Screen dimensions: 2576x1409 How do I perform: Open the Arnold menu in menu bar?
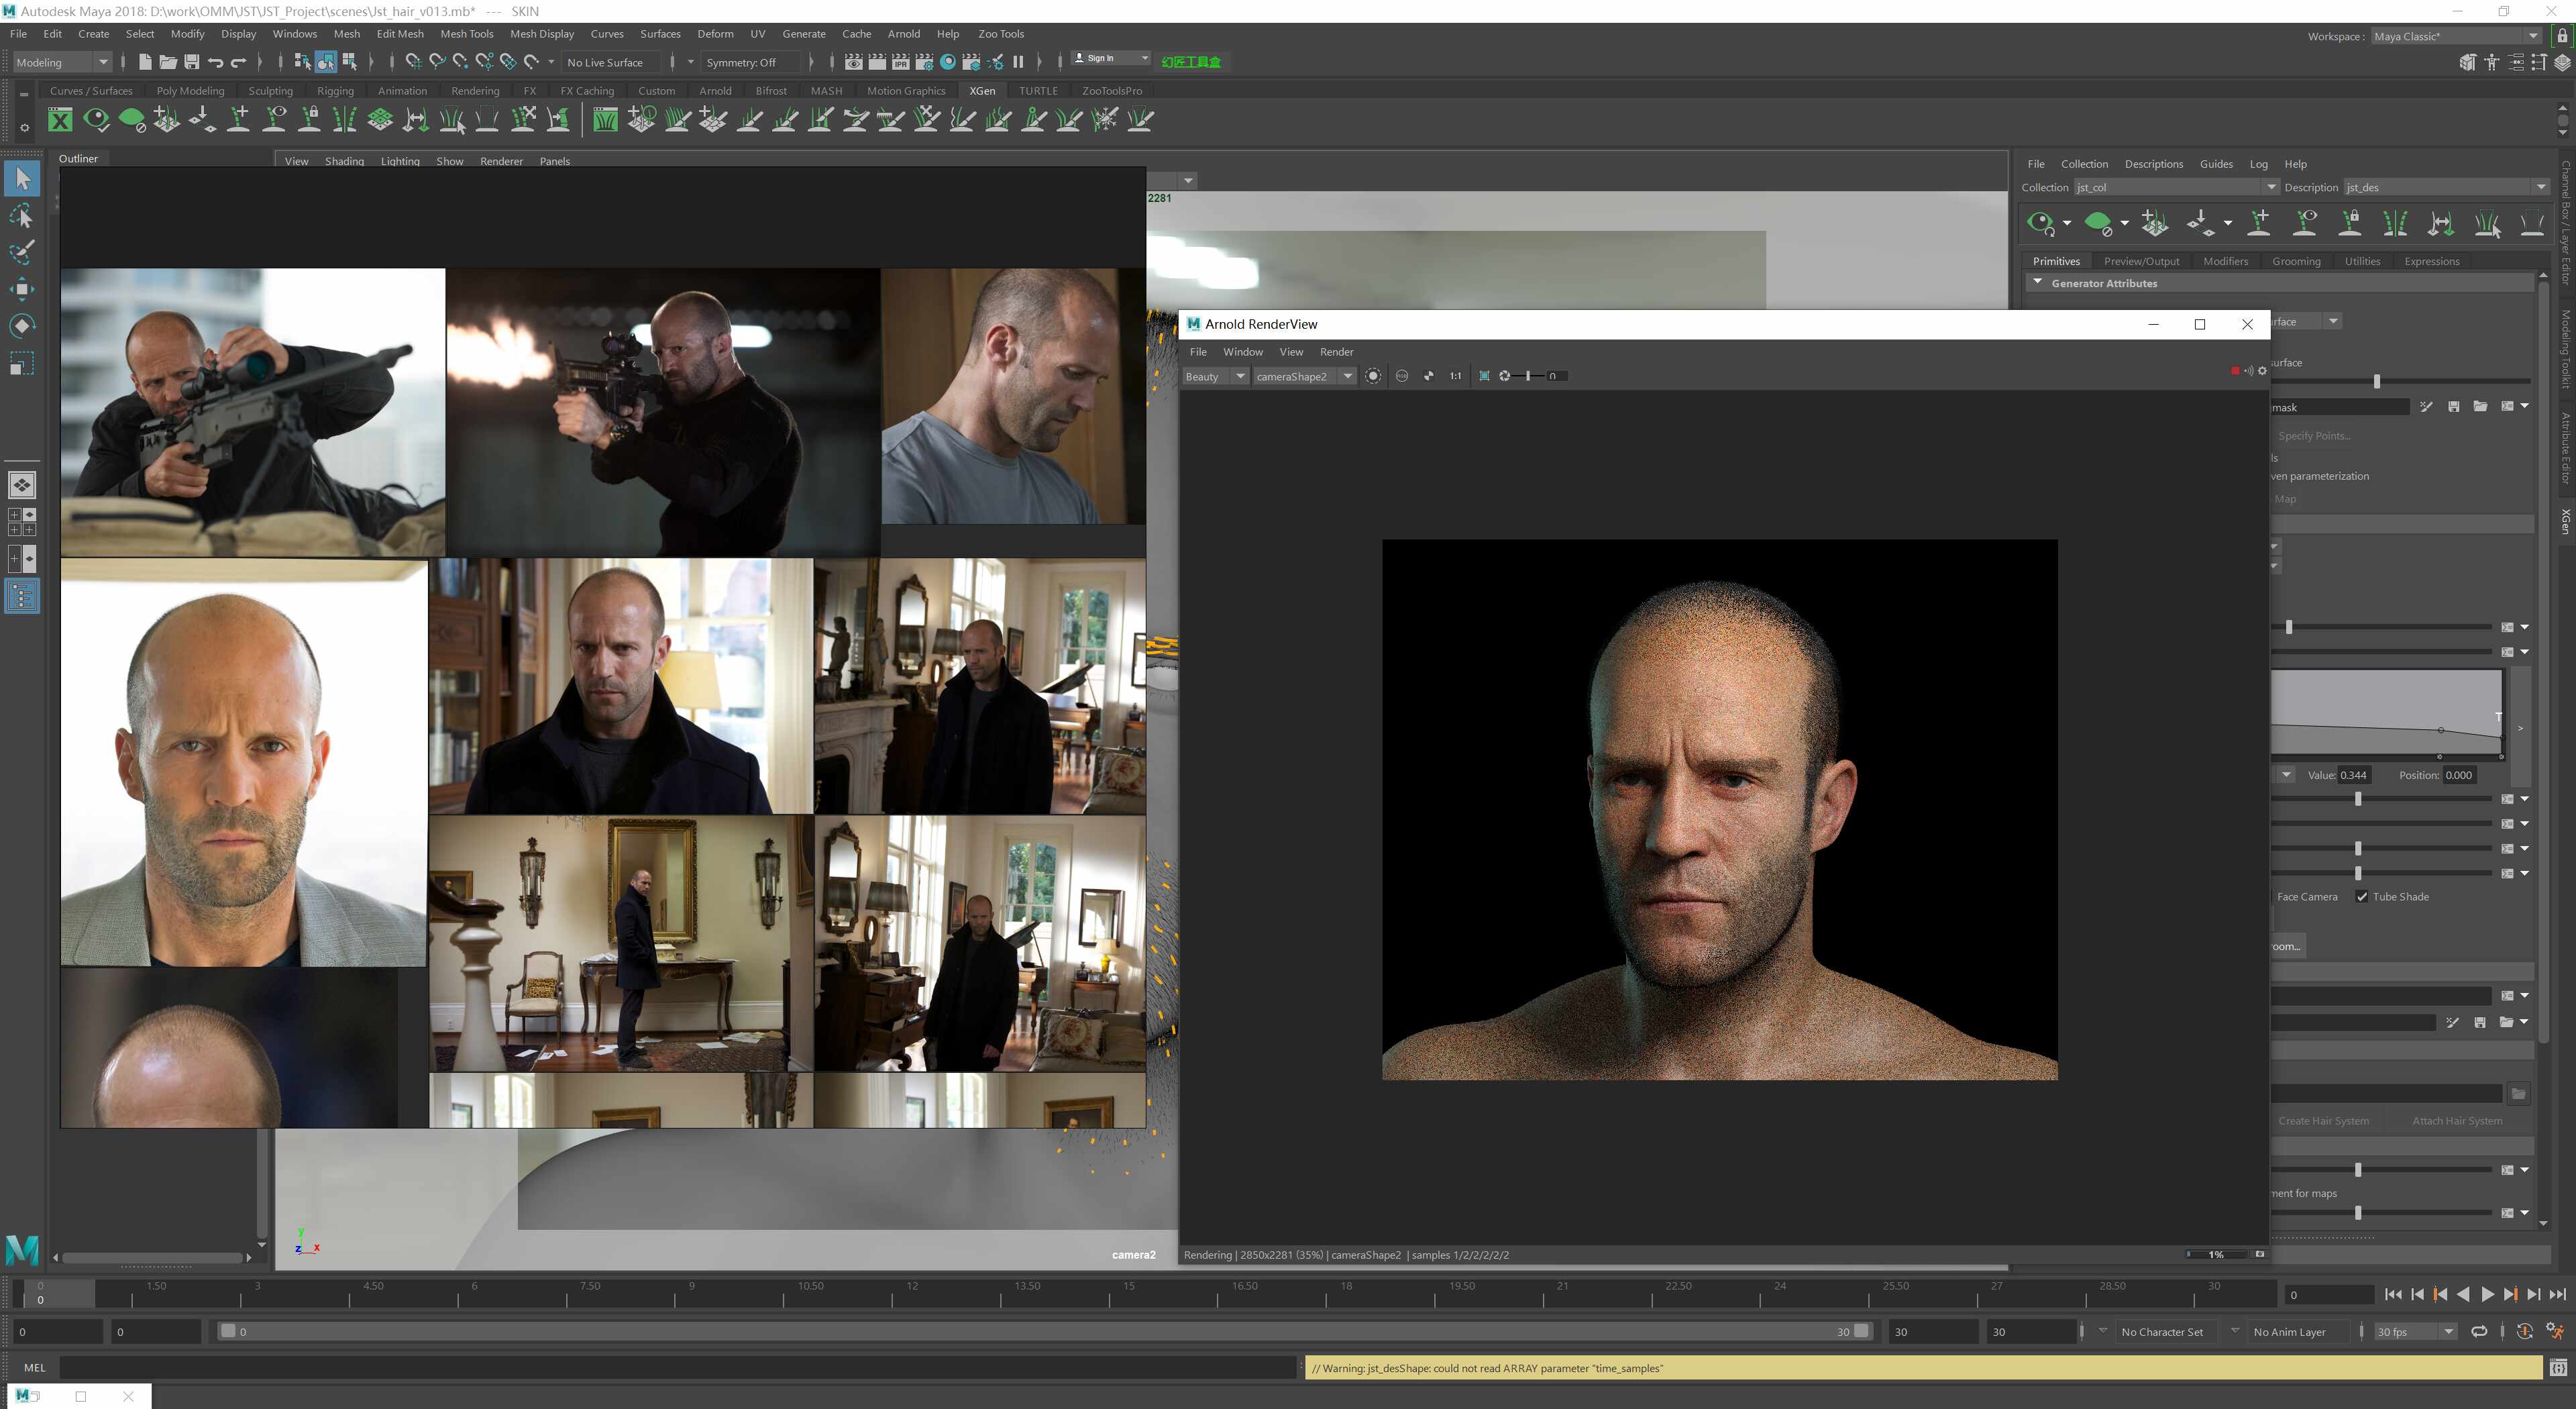tap(903, 34)
